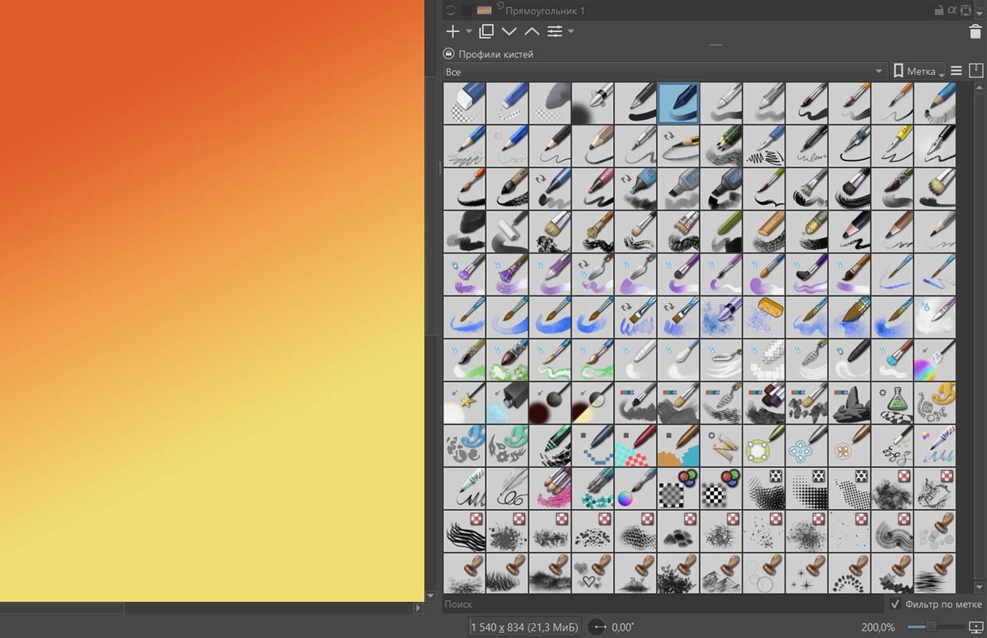This screenshot has width=987, height=638.
Task: Toggle the 'Фильтр по метке' checkbox
Action: 895,604
